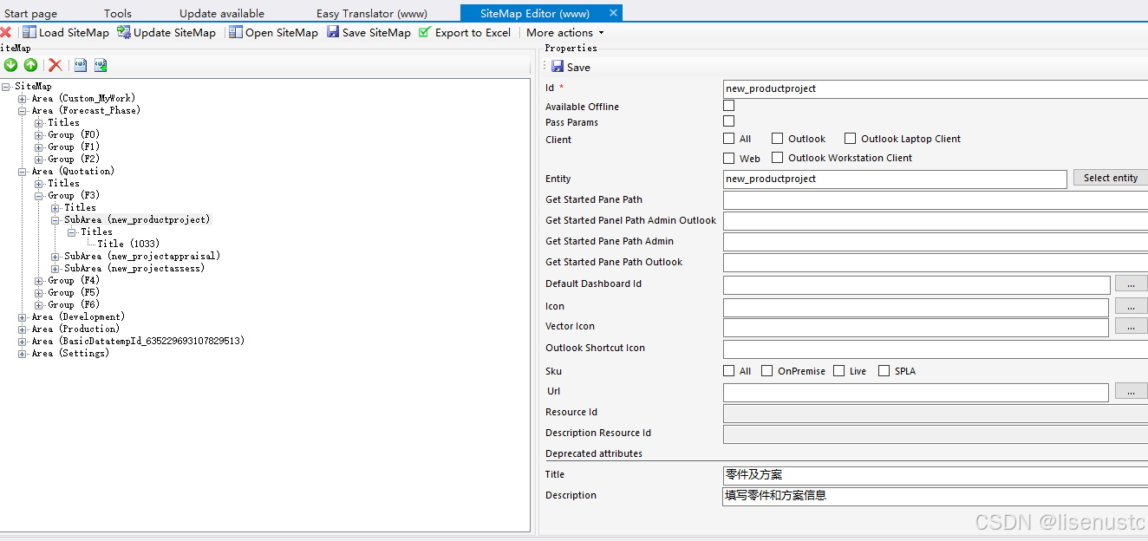Click the Vector Icon input field
The height and width of the screenshot is (541, 1148).
click(916, 327)
